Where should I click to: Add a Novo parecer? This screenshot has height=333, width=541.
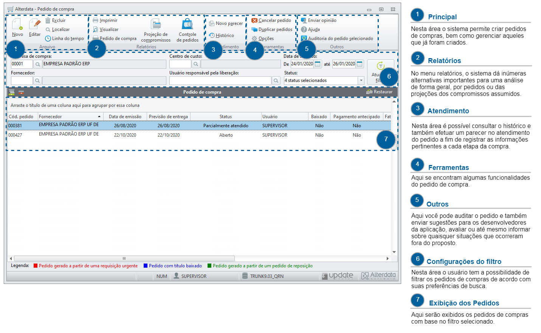tap(226, 23)
